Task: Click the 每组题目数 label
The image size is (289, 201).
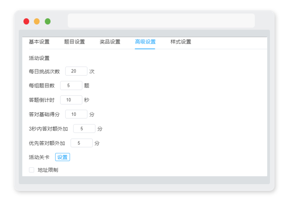Action: 42,86
